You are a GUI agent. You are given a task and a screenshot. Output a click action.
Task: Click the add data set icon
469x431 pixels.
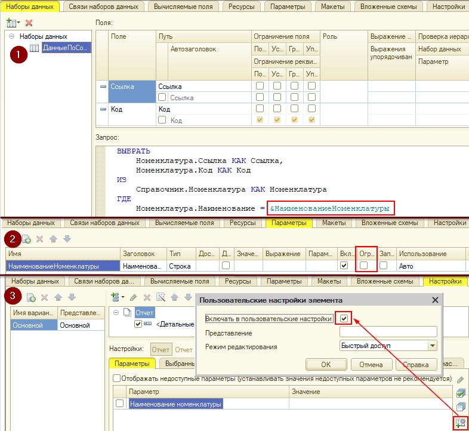[x=11, y=23]
